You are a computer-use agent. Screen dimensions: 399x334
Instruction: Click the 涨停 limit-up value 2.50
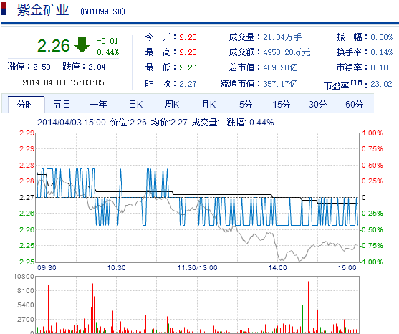pyautogui.click(x=42, y=67)
